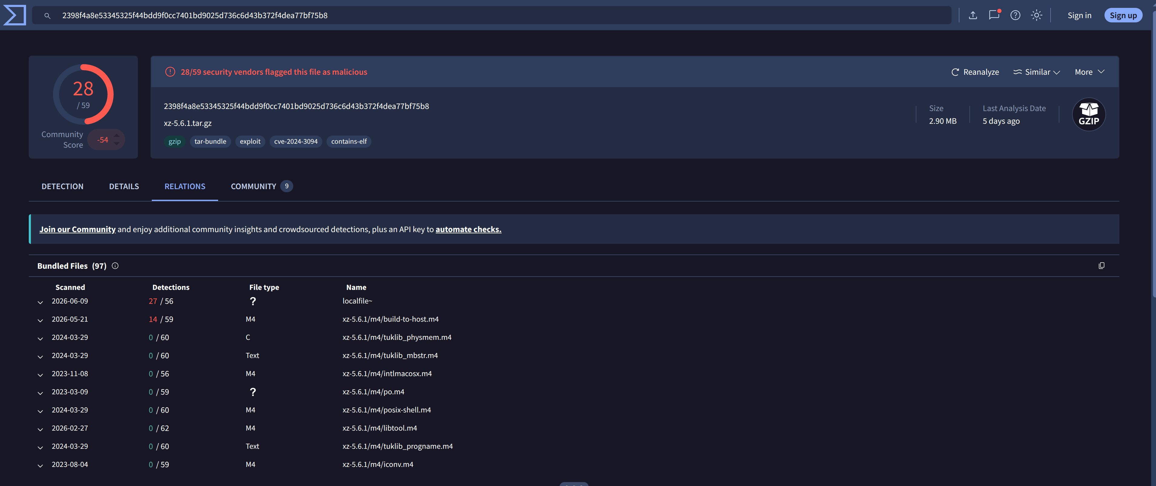Click the Reanalyze refresh icon
The image size is (1156, 486).
tap(955, 72)
